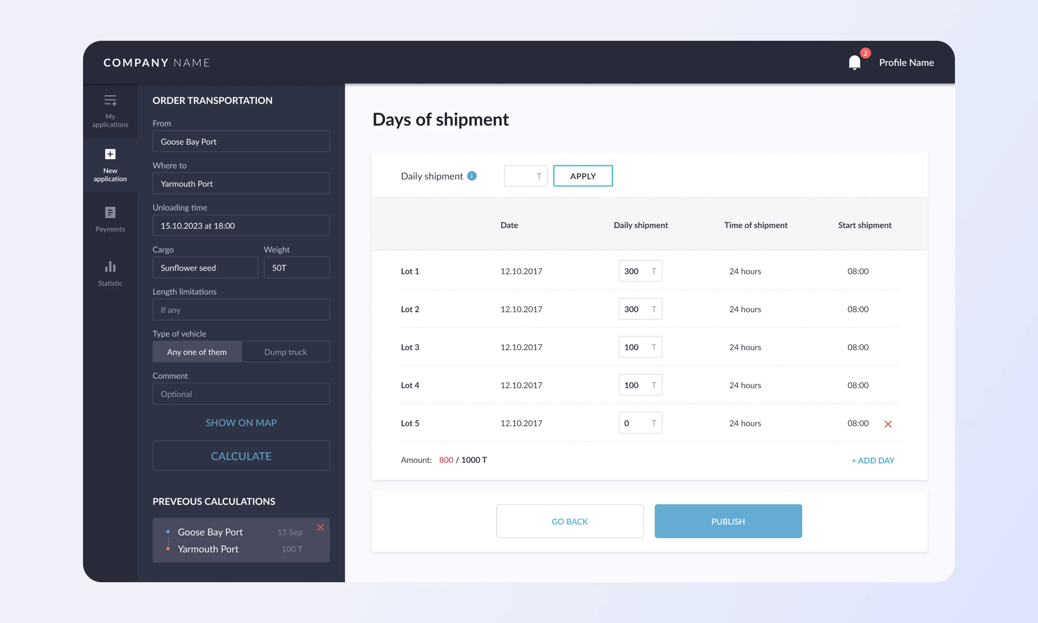Click Lot 2 start shipment time 08:00
This screenshot has height=623, width=1038.
tap(858, 309)
